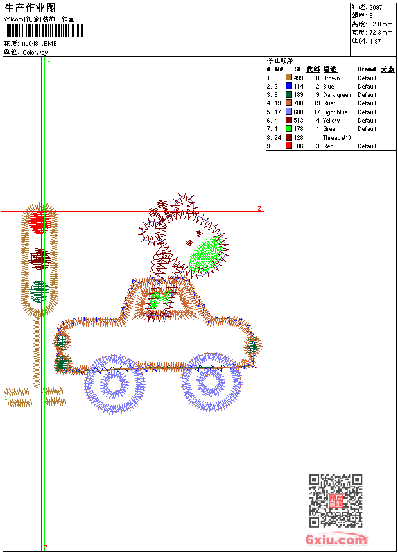Click the Blue color swatch in row 2
Screen dimensions: 398x552
click(x=288, y=86)
